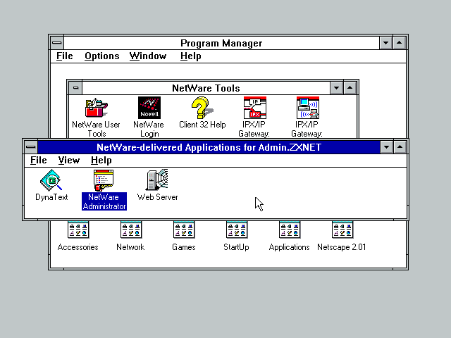Minimize the NetWare Tools group window
451x338 pixels.
tap(336, 87)
